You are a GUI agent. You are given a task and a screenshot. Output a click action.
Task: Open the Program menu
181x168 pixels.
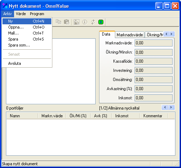click(37, 14)
